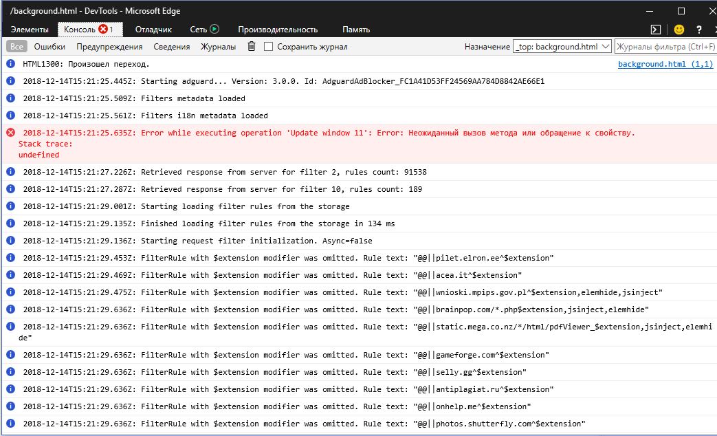Open the Производительность tab
The height and width of the screenshot is (436, 717).
pyautogui.click(x=278, y=30)
